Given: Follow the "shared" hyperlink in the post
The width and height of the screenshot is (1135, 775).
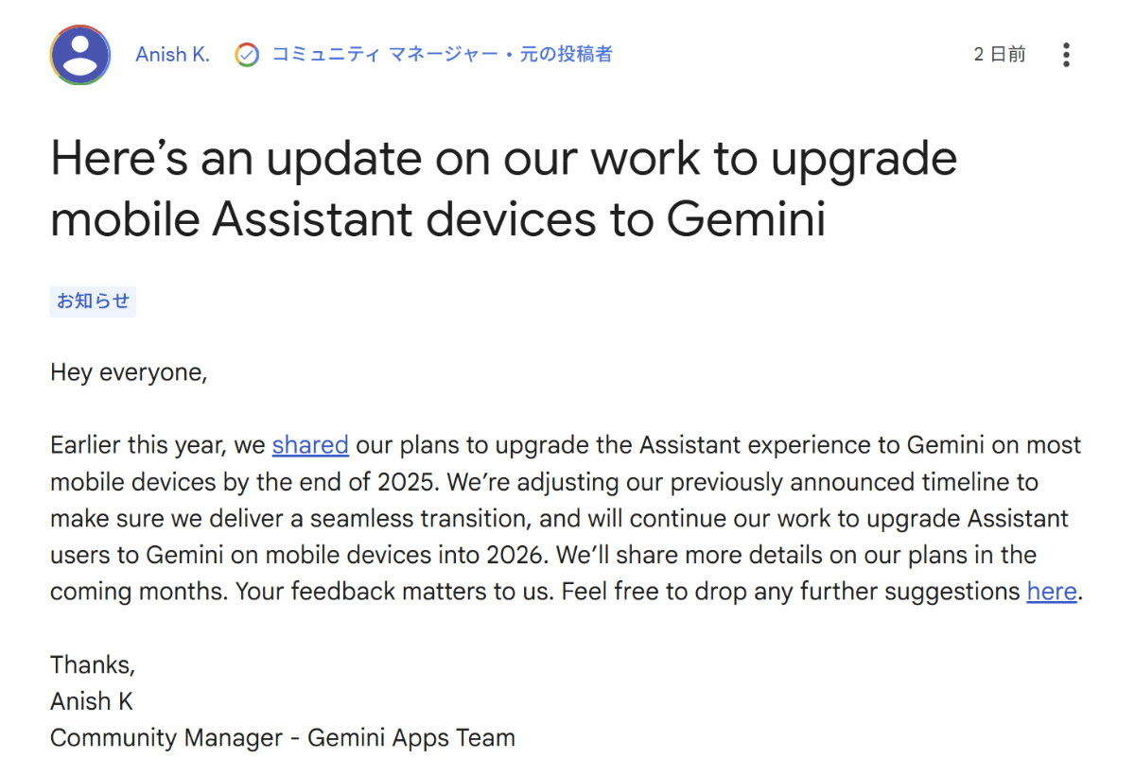Looking at the screenshot, I should click(x=310, y=444).
